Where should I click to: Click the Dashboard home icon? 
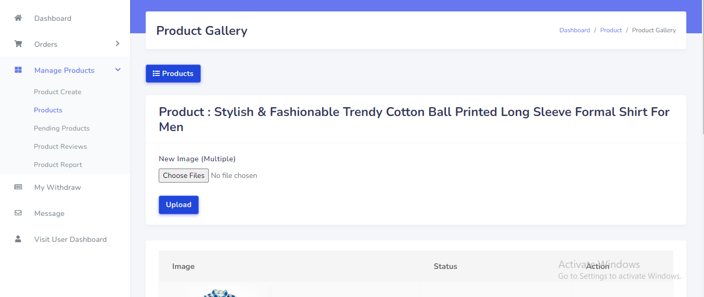(18, 18)
